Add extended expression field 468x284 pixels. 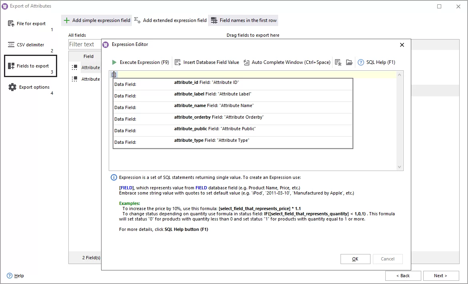tap(170, 20)
